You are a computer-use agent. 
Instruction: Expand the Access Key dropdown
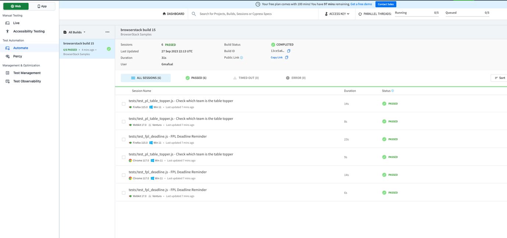pyautogui.click(x=336, y=14)
